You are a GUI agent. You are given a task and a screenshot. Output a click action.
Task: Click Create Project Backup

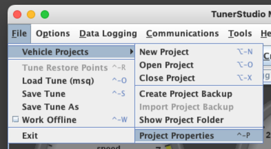[x=185, y=94]
